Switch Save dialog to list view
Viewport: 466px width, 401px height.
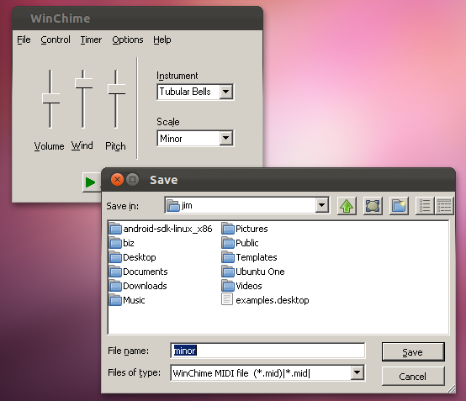coord(425,206)
